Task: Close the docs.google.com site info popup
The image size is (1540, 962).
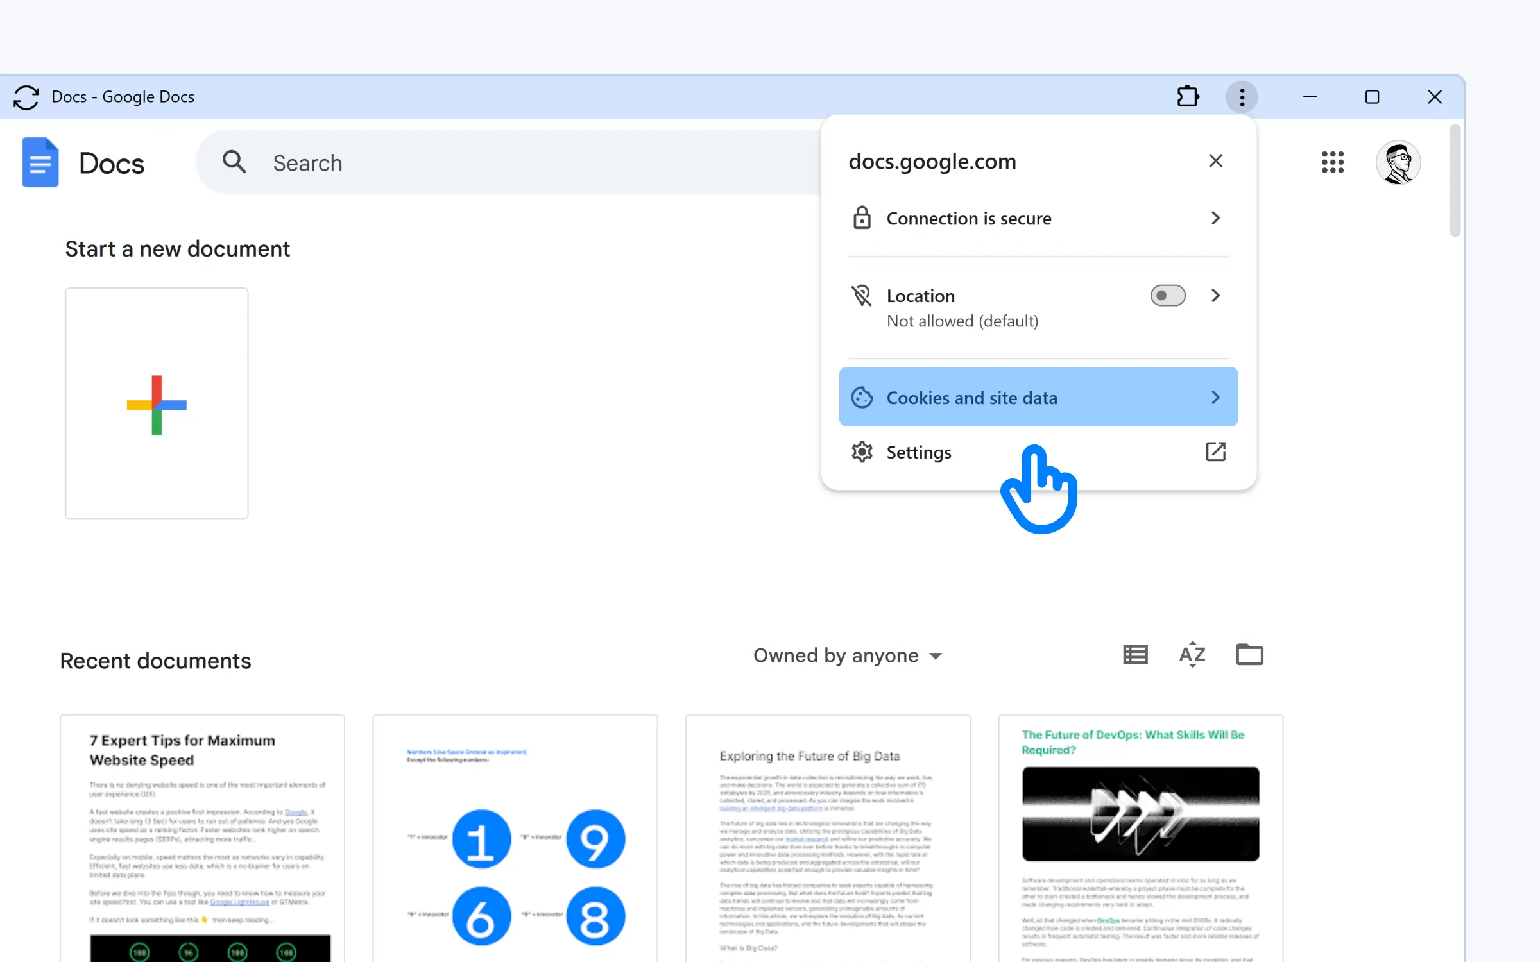Action: [x=1215, y=161]
